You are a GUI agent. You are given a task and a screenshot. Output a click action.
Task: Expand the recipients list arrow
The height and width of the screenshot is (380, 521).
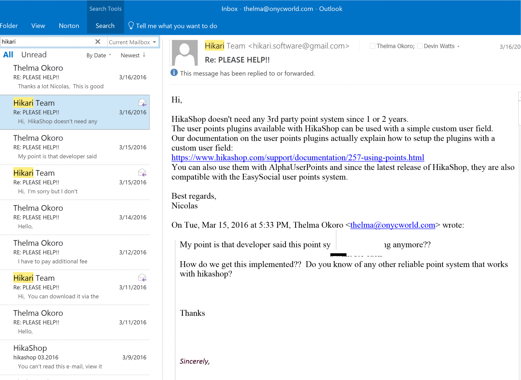458,46
